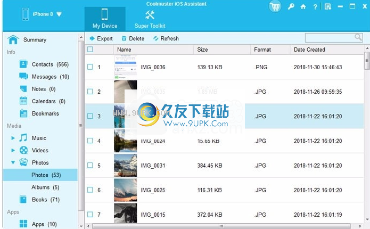Expand the Videos tree arrow

13,150
